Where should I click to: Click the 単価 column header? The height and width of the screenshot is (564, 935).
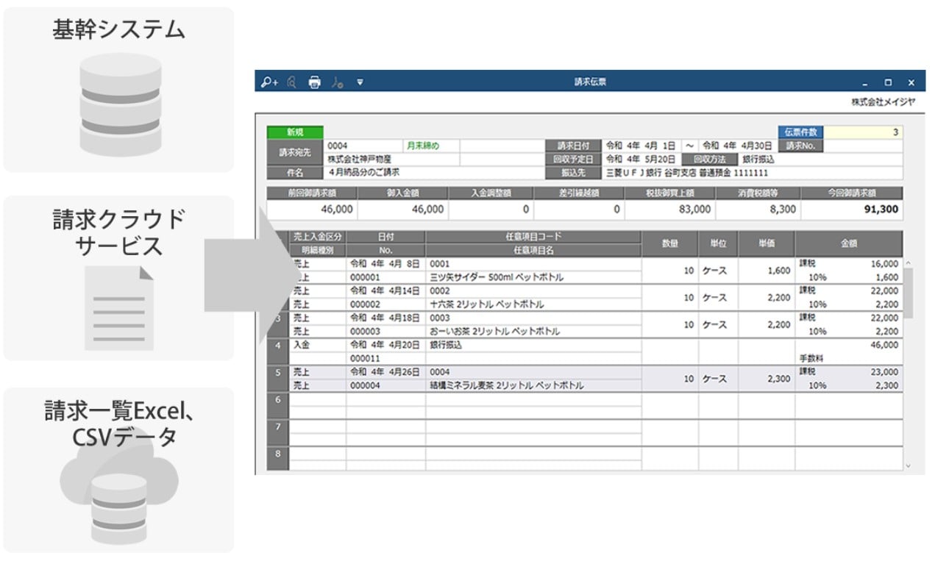(x=766, y=243)
